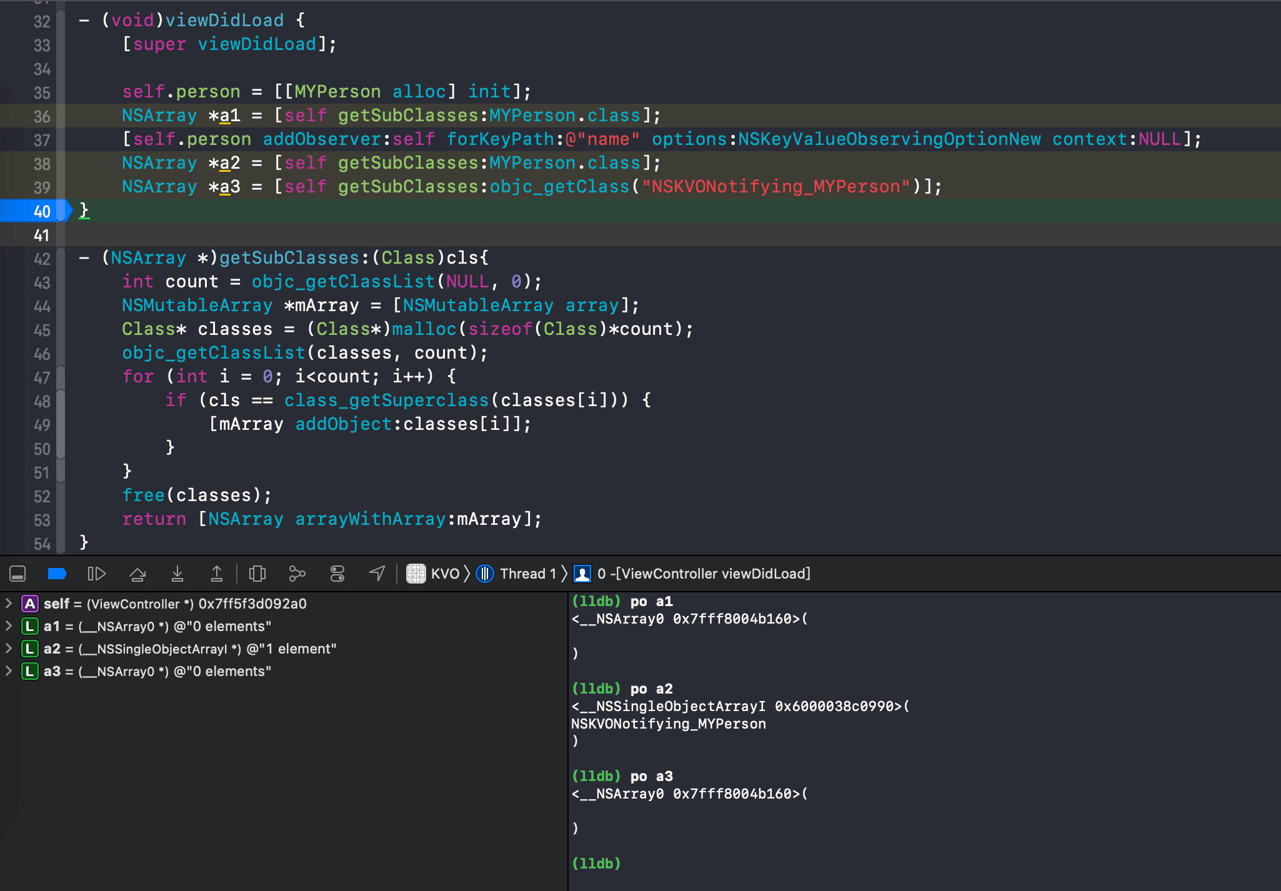The width and height of the screenshot is (1281, 891).
Task: Select the self ViewController variable row
Action: point(283,604)
